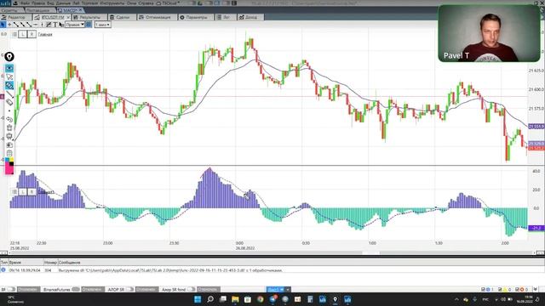The height and width of the screenshot is (306, 545).
Task: Click the undo arrow on overlay toolbar
Action: (9, 119)
